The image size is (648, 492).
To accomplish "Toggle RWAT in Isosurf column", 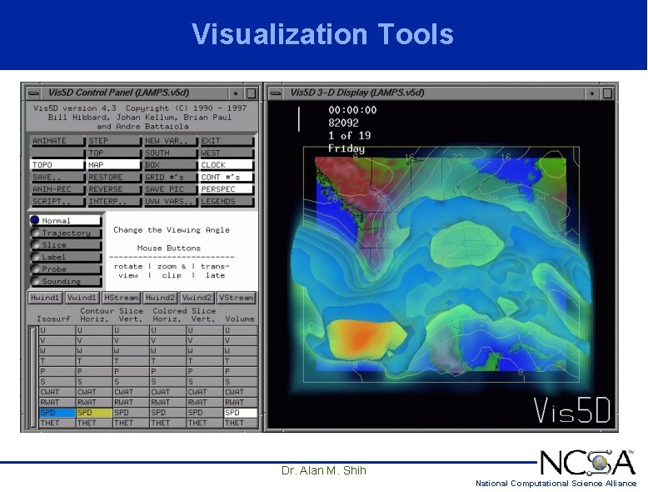I will (x=57, y=402).
